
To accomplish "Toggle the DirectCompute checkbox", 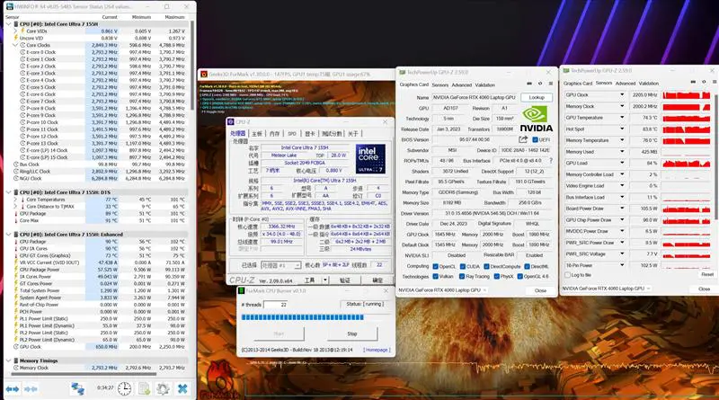I will click(x=486, y=266).
